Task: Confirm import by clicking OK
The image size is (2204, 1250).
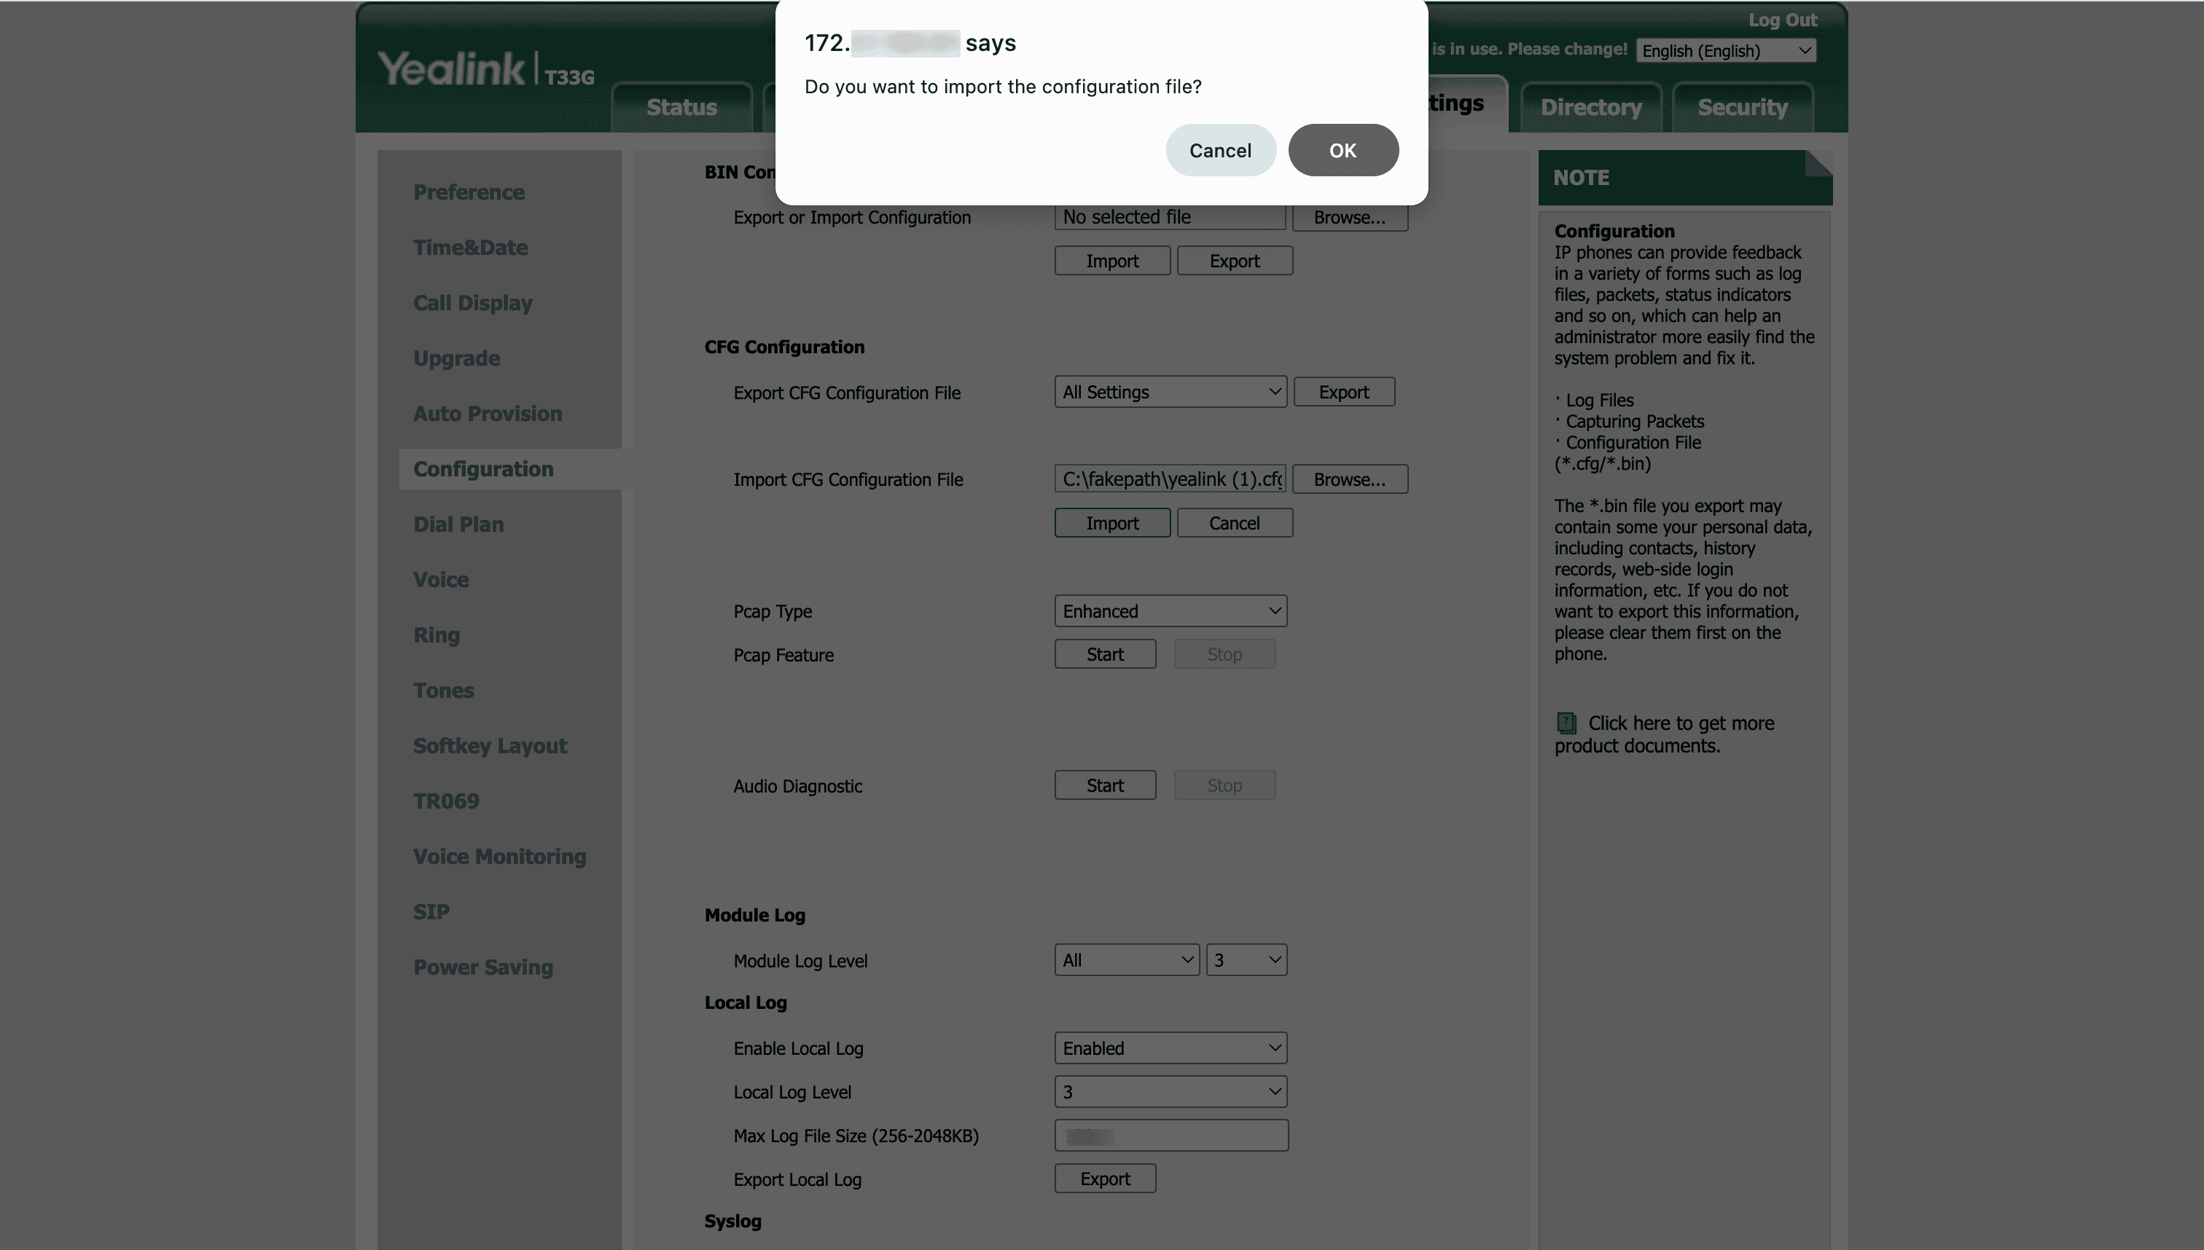Action: click(x=1343, y=150)
